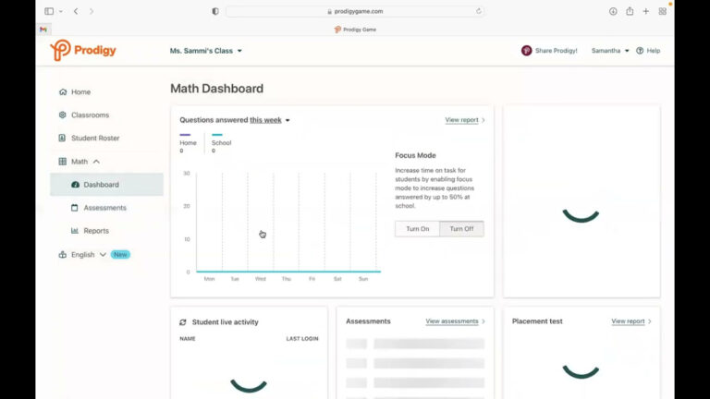This screenshot has height=399, width=710.
Task: Click the Assessments calendar icon
Action: 75,208
